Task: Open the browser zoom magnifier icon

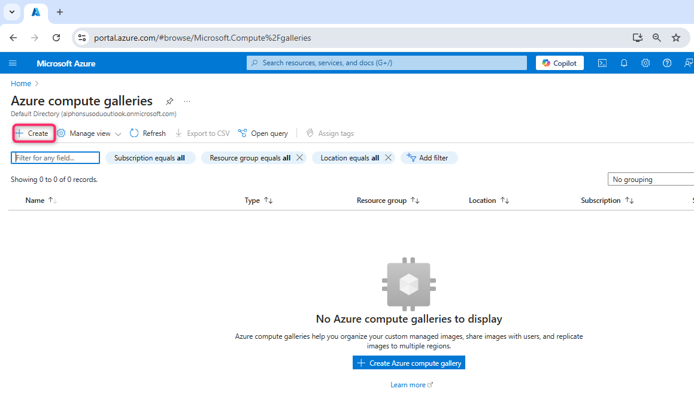Action: point(657,38)
